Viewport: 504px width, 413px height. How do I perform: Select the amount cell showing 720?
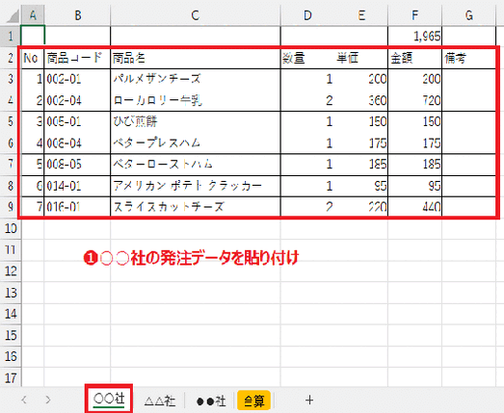[415, 100]
